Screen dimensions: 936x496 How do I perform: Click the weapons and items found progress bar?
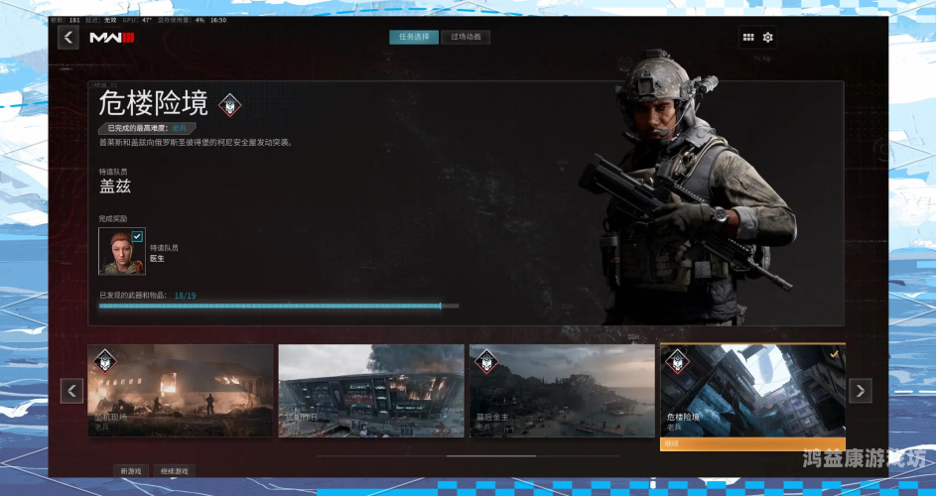pyautogui.click(x=278, y=306)
